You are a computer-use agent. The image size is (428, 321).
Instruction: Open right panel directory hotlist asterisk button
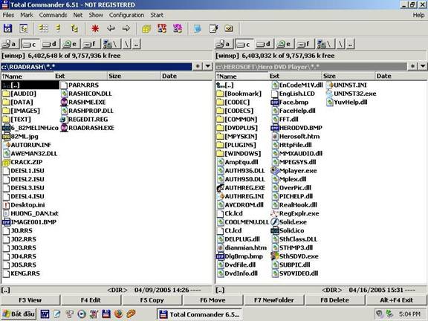[x=412, y=66]
